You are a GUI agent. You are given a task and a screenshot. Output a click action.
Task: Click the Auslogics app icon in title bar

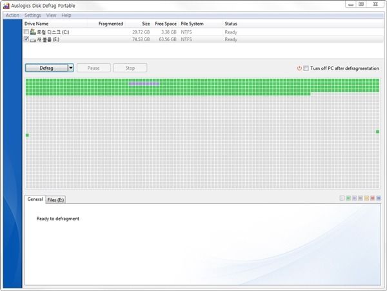click(6, 6)
